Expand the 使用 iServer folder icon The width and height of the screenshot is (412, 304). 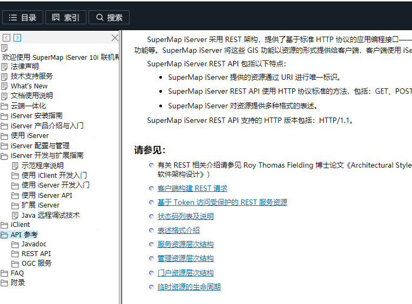4,136
